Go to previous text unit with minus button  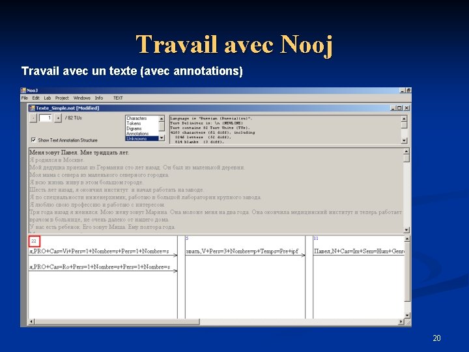click(x=33, y=118)
